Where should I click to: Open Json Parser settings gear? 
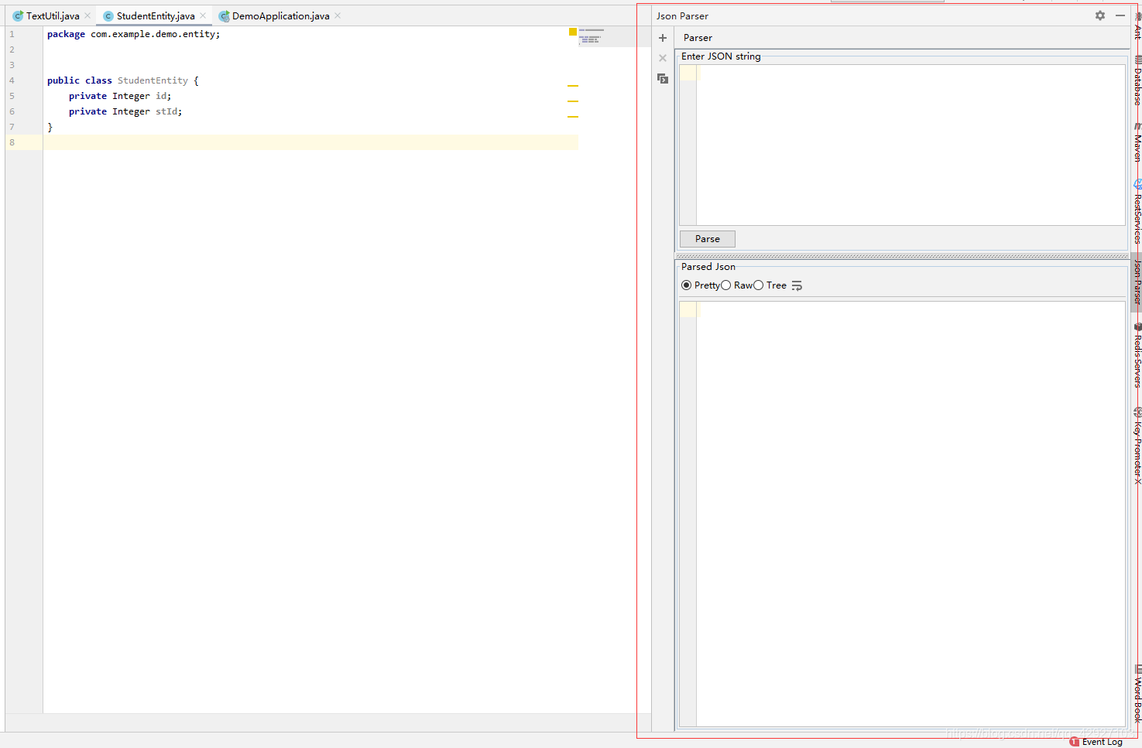click(x=1100, y=15)
